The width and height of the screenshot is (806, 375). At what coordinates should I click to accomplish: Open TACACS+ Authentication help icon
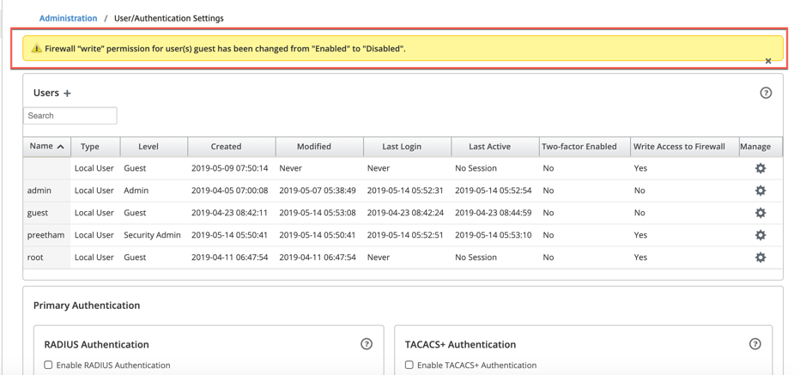(x=754, y=344)
